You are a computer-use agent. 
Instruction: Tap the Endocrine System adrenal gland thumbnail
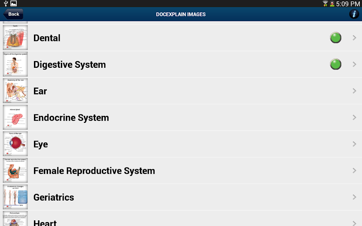point(15,117)
